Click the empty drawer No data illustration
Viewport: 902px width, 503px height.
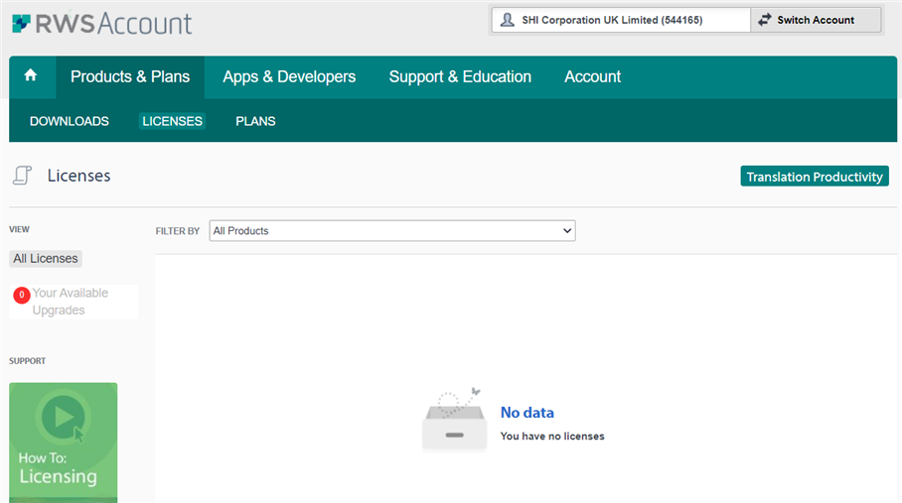[x=454, y=419]
